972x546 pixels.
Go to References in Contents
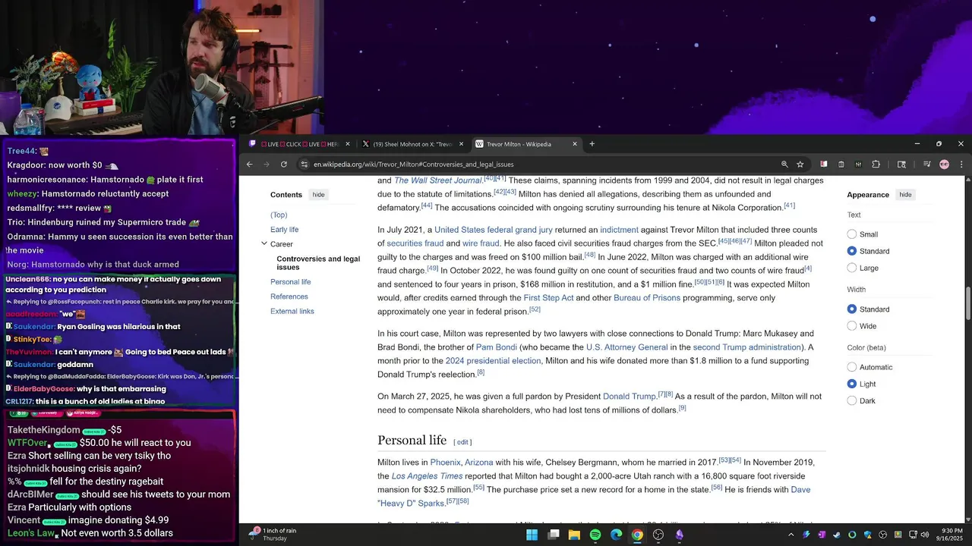(289, 297)
